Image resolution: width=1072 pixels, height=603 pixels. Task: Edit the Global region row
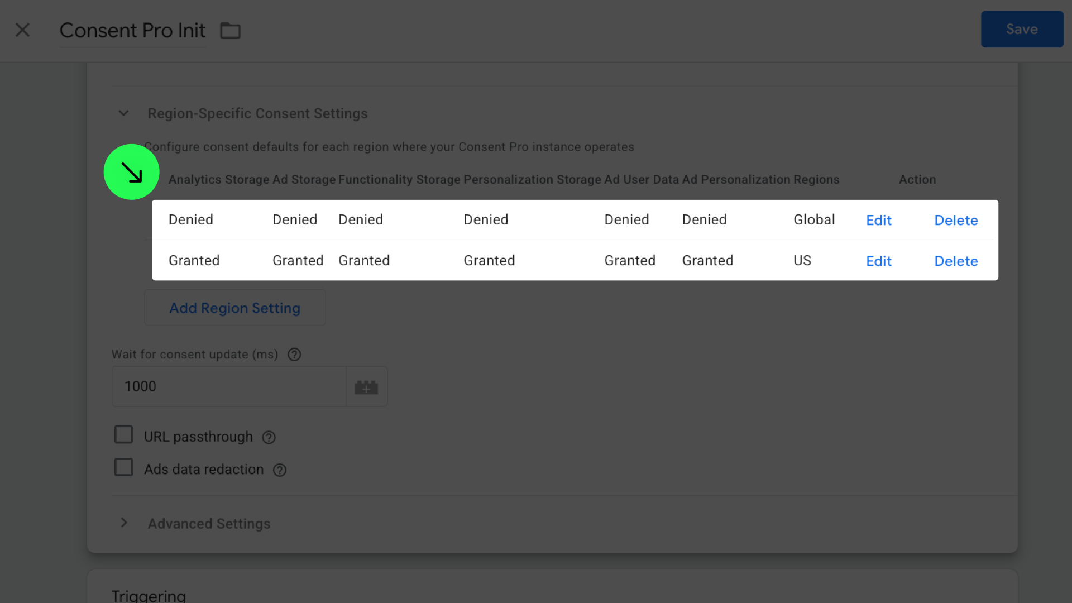878,221
